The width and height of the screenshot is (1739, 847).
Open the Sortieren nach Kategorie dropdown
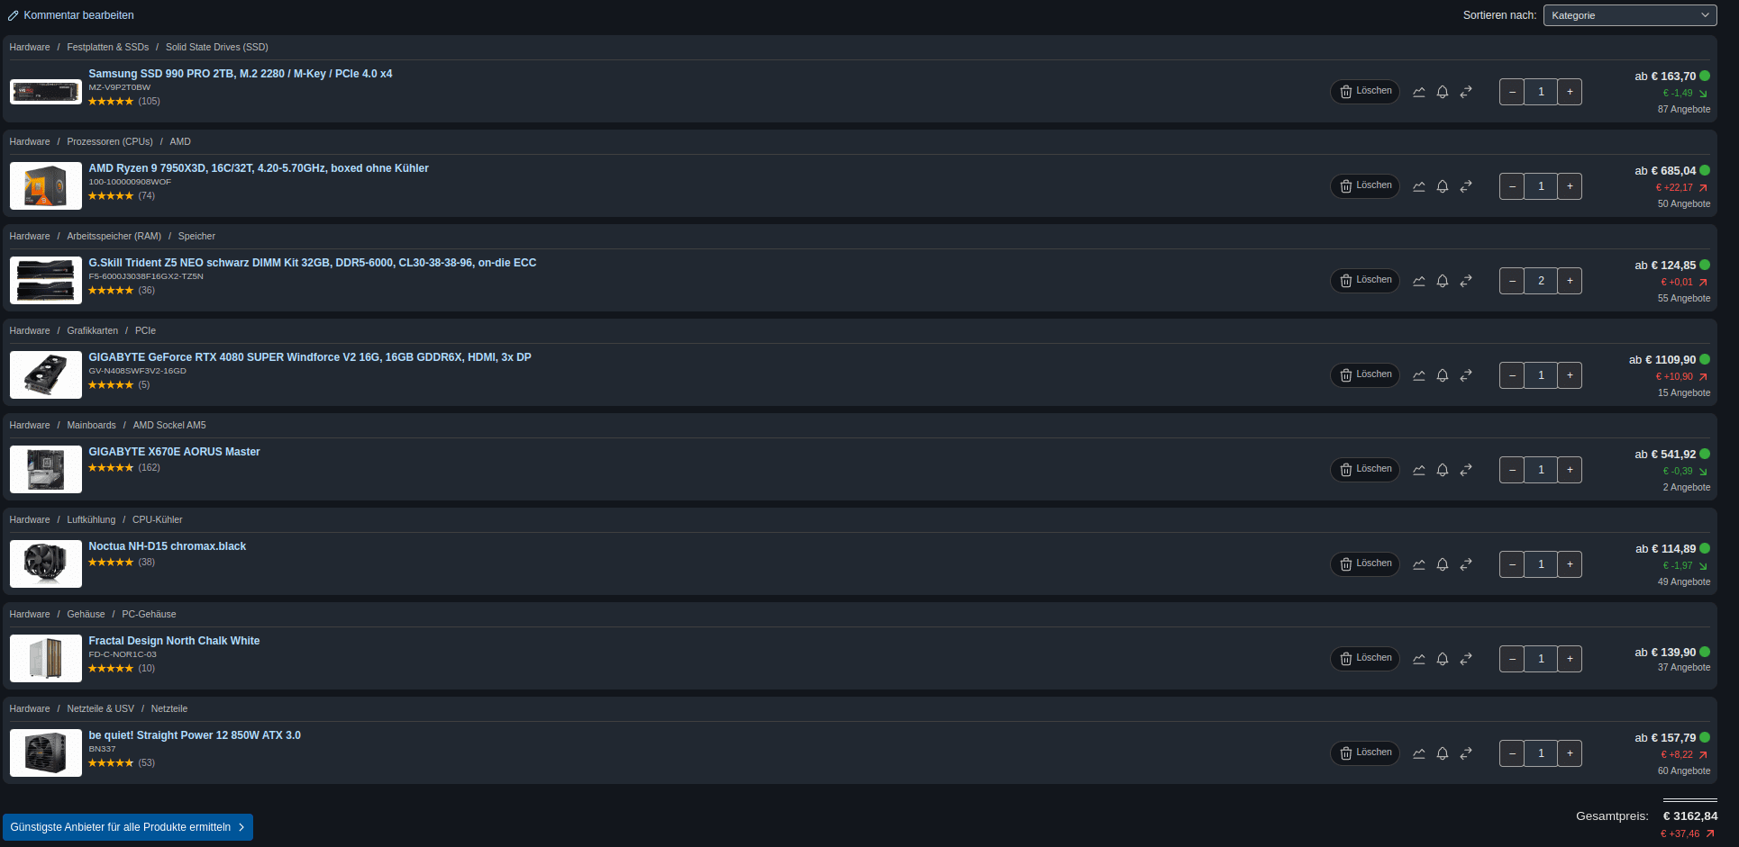click(x=1630, y=15)
